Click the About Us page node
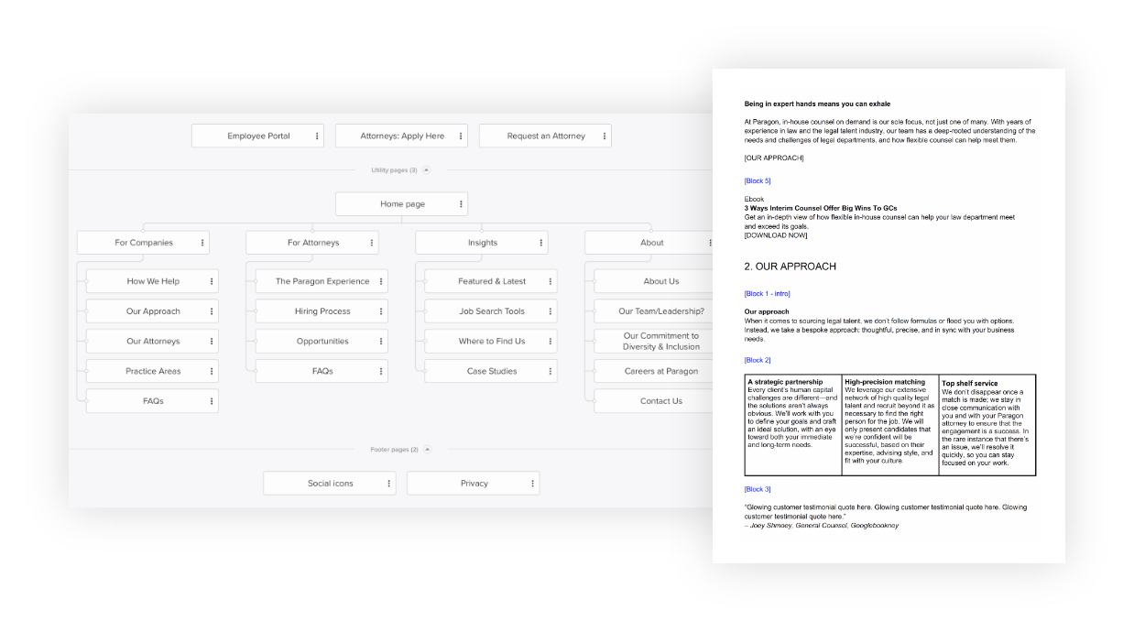 tap(654, 282)
